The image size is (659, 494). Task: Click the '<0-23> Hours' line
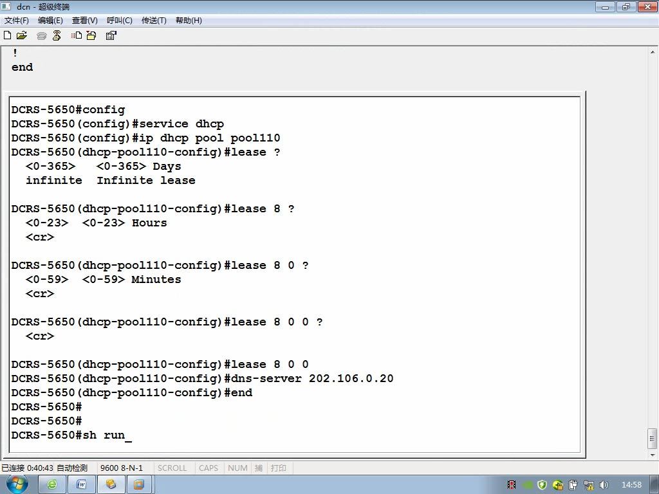(97, 223)
